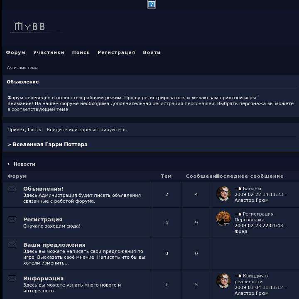Open the Информация forum

pos(43,278)
